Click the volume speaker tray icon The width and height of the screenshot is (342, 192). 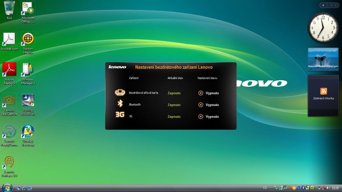[329, 188]
